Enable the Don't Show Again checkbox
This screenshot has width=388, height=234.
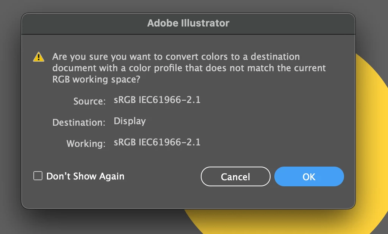point(38,176)
